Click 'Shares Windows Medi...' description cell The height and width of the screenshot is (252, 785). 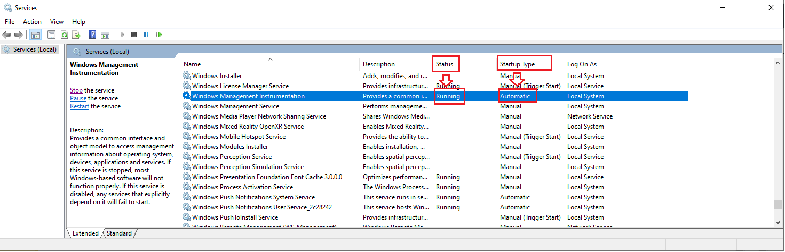tap(396, 116)
